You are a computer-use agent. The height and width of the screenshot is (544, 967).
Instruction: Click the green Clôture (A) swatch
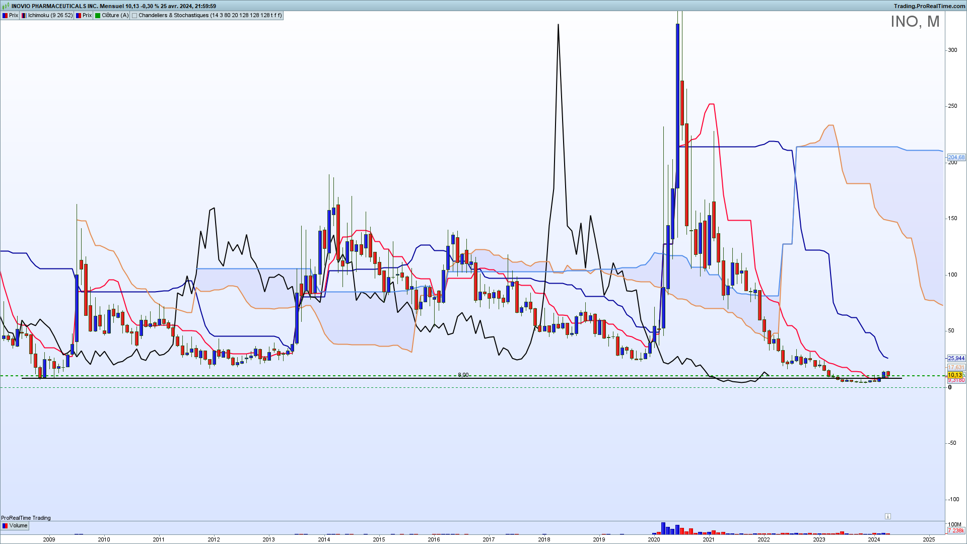coord(98,16)
